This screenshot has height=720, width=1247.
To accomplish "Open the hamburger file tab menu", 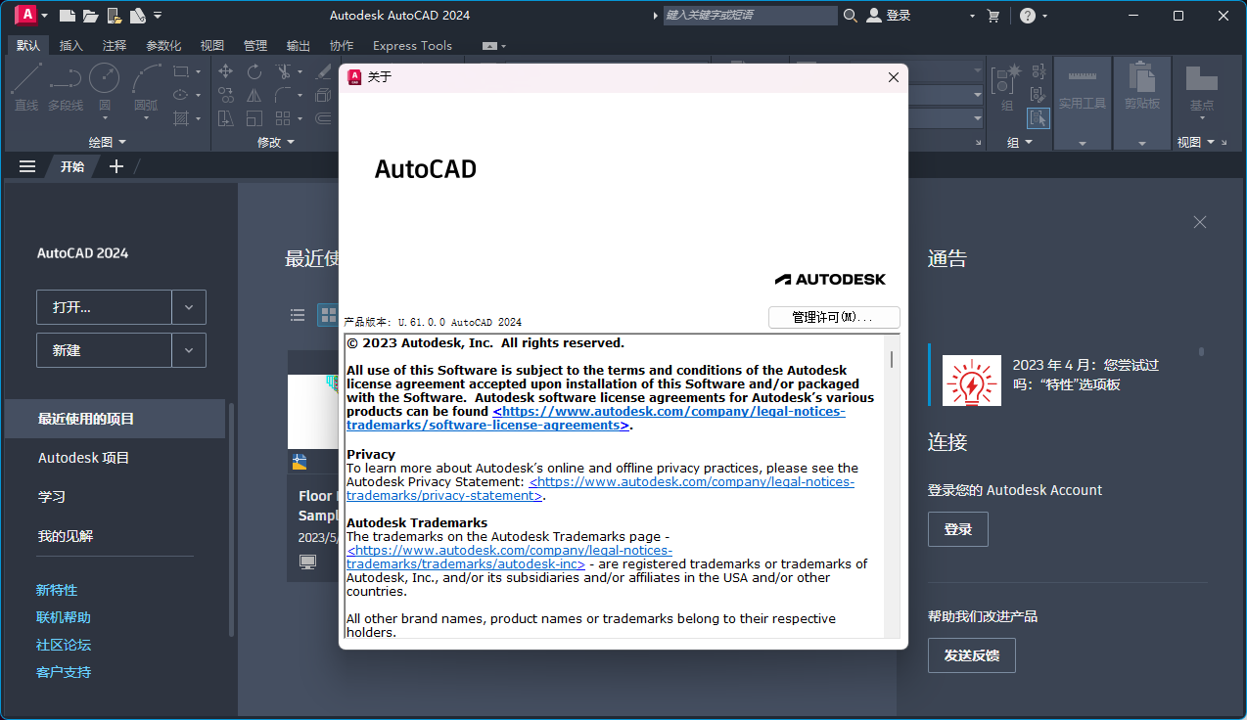I will click(x=27, y=166).
